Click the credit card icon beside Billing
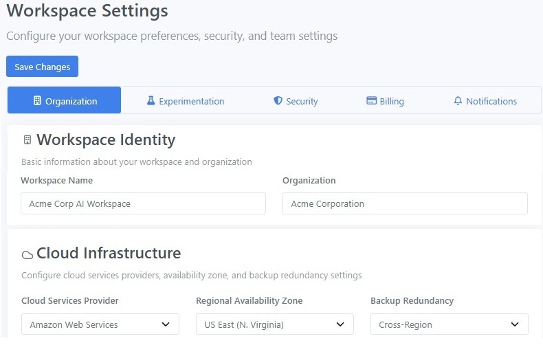This screenshot has width=543, height=345. point(371,101)
